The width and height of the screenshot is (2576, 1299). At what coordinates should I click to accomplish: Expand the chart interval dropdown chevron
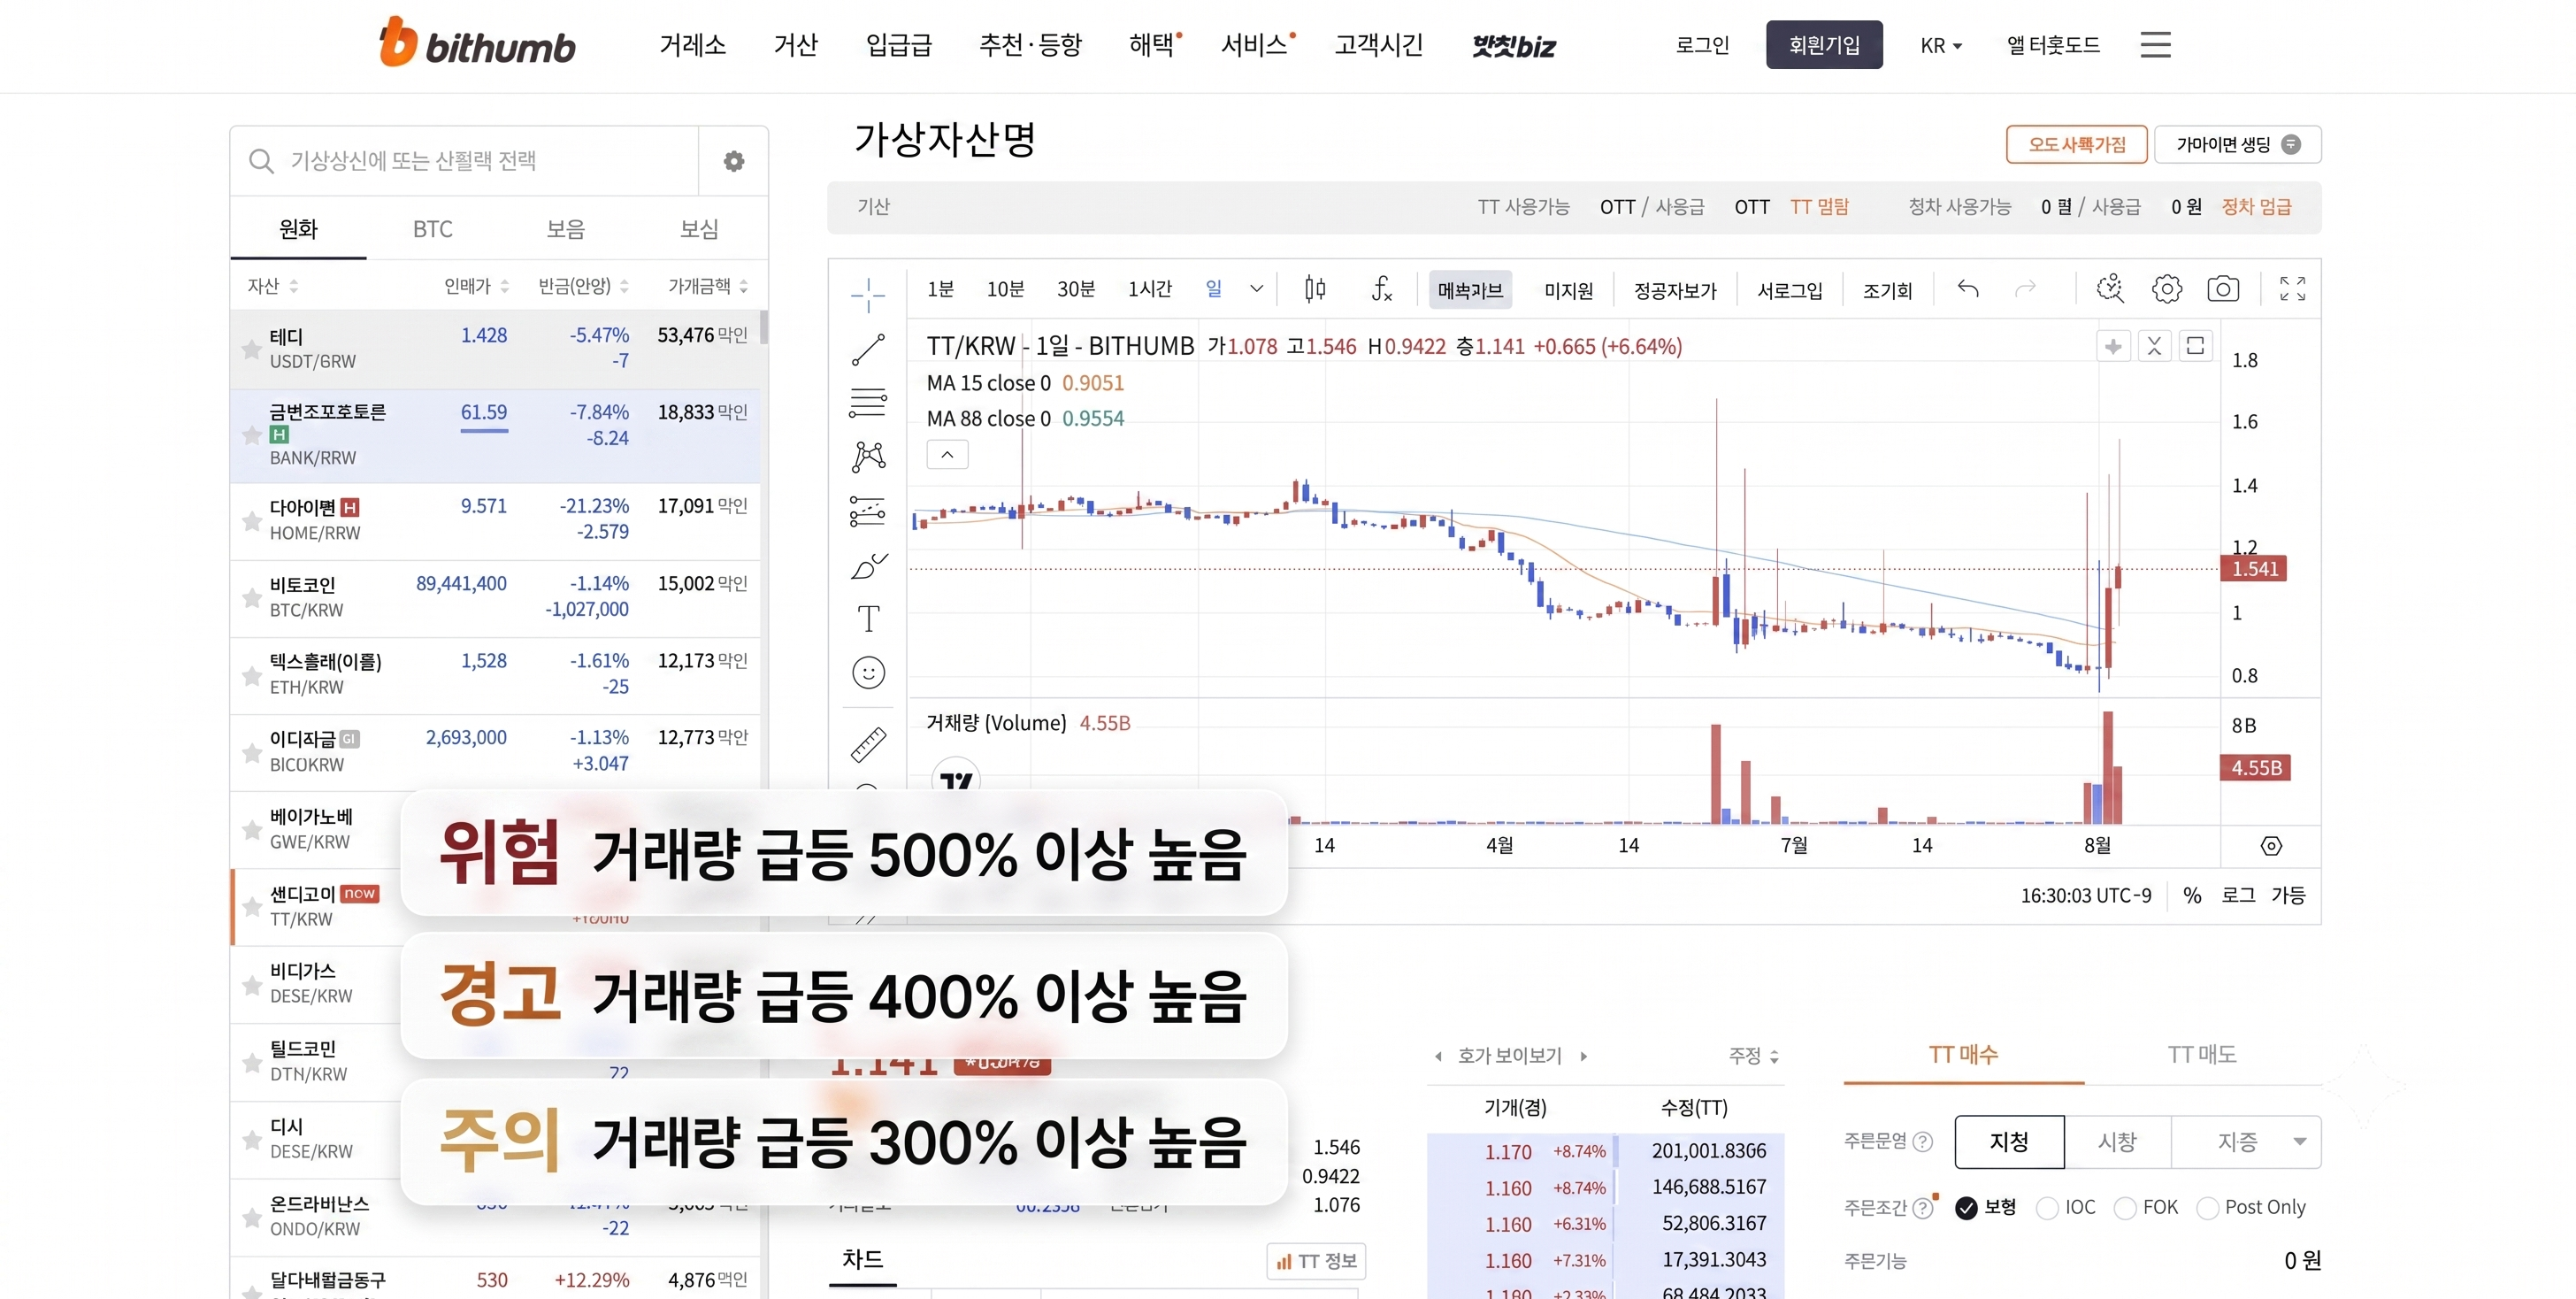point(1257,290)
